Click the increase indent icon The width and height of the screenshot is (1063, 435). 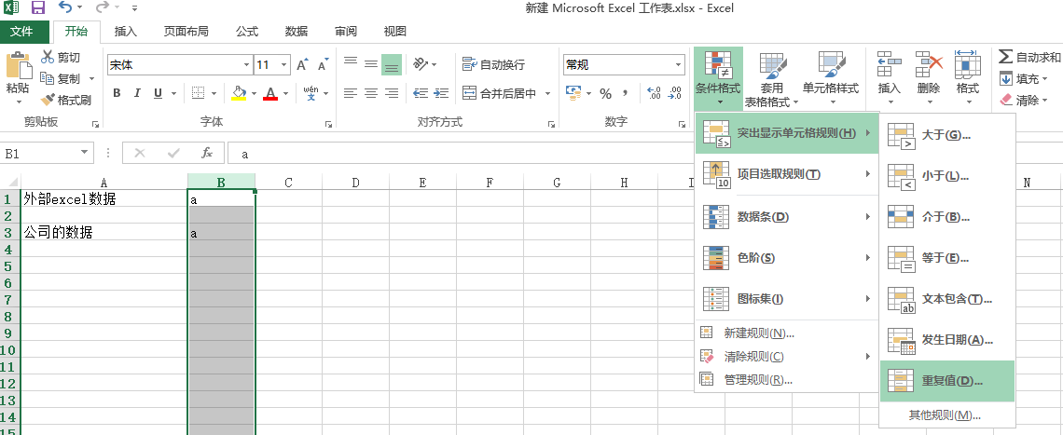439,93
